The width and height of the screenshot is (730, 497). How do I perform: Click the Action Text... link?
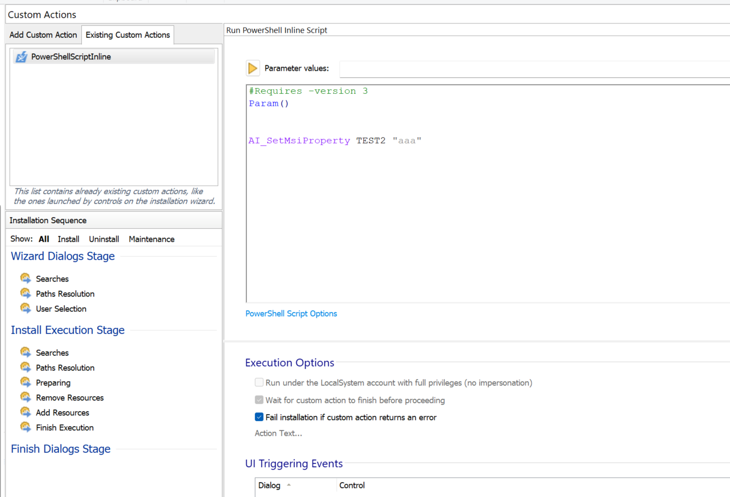click(x=278, y=433)
